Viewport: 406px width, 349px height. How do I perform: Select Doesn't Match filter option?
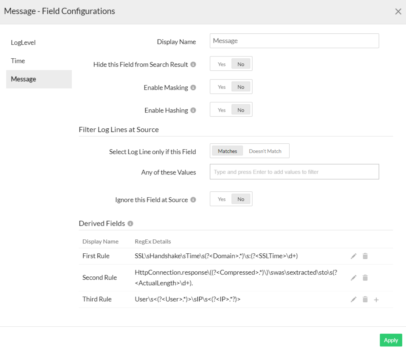265,151
